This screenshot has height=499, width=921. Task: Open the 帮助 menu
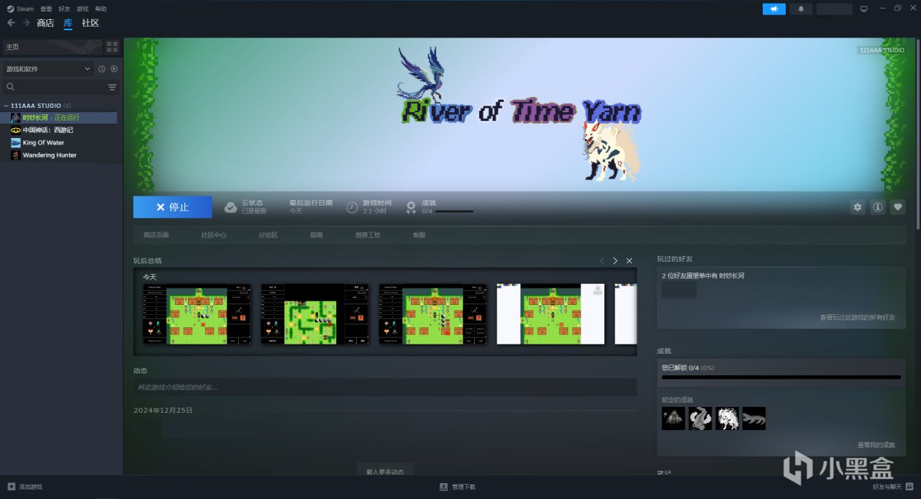101,9
